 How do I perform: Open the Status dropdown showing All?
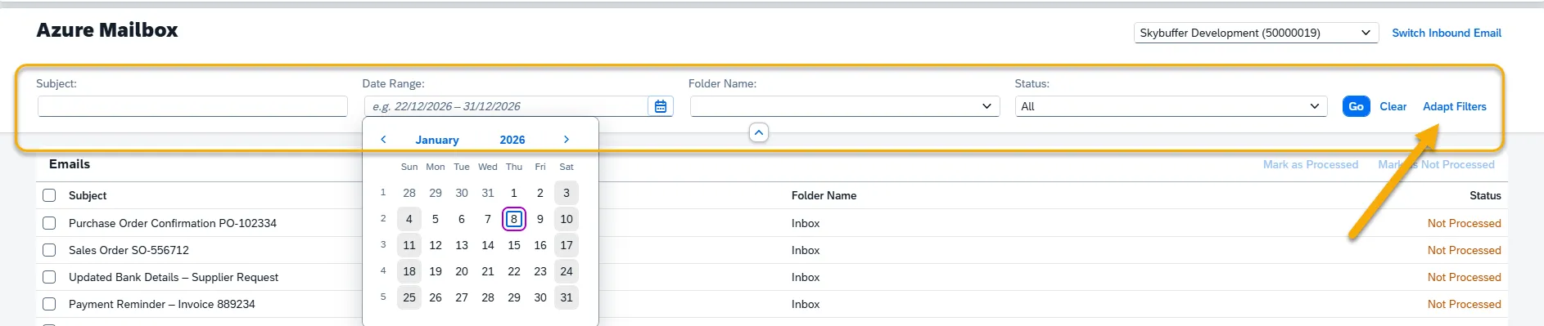[1171, 106]
